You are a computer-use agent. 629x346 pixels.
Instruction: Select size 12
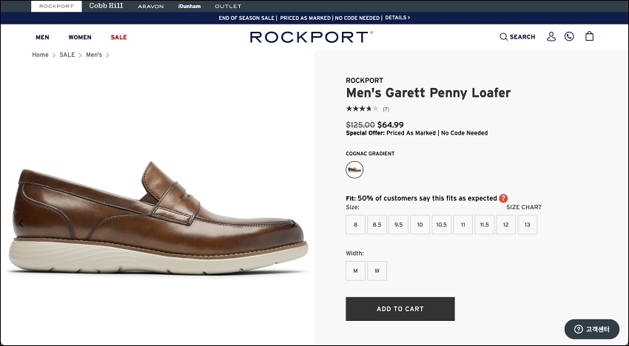click(506, 225)
